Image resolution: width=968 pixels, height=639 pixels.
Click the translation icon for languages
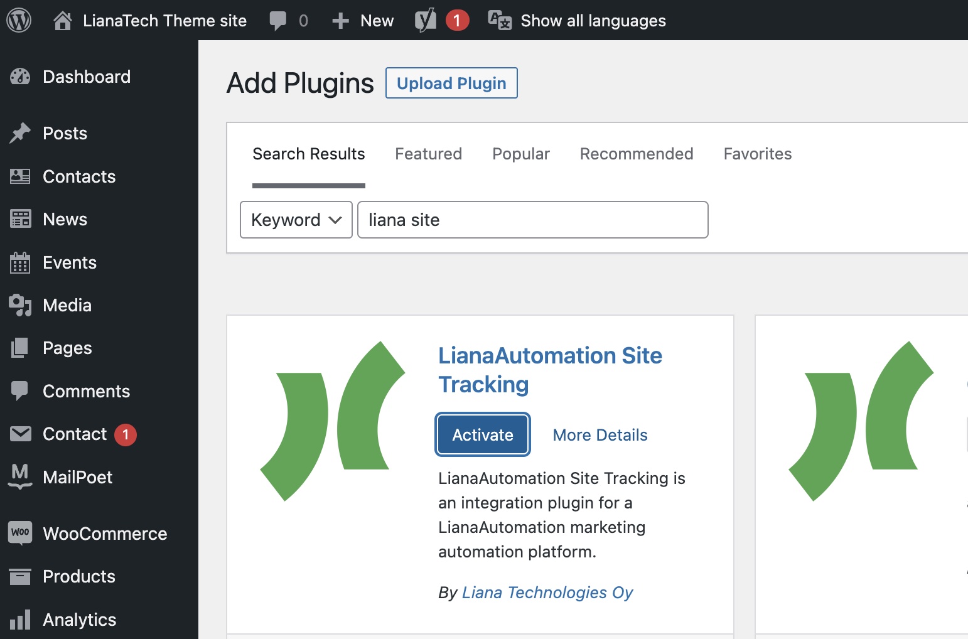pyautogui.click(x=500, y=21)
